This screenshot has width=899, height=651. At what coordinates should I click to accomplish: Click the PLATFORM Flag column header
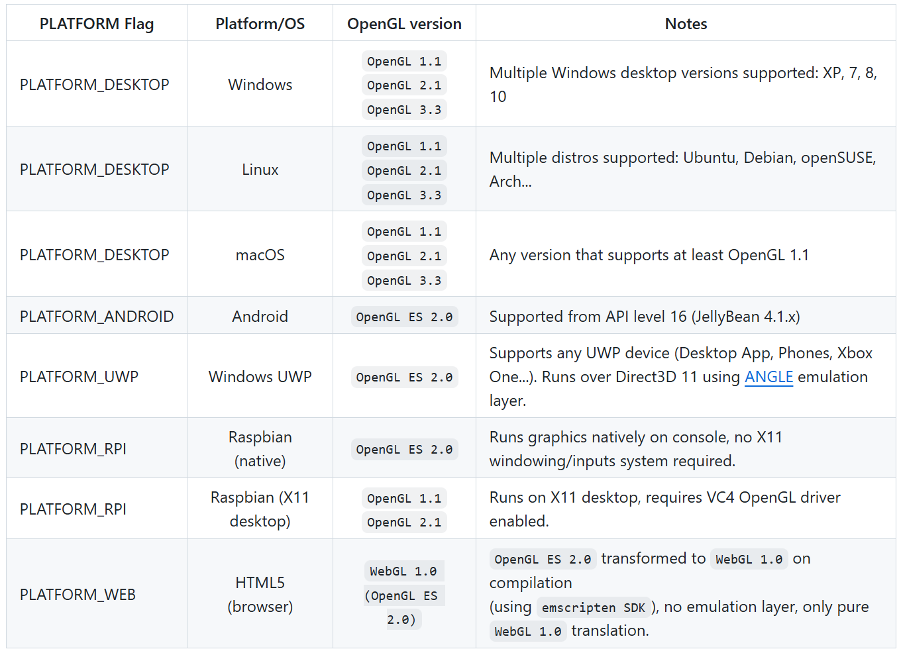[x=97, y=24]
